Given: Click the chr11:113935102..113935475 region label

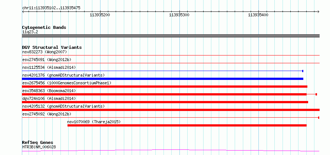Looking at the screenshot, I should (x=51, y=8).
